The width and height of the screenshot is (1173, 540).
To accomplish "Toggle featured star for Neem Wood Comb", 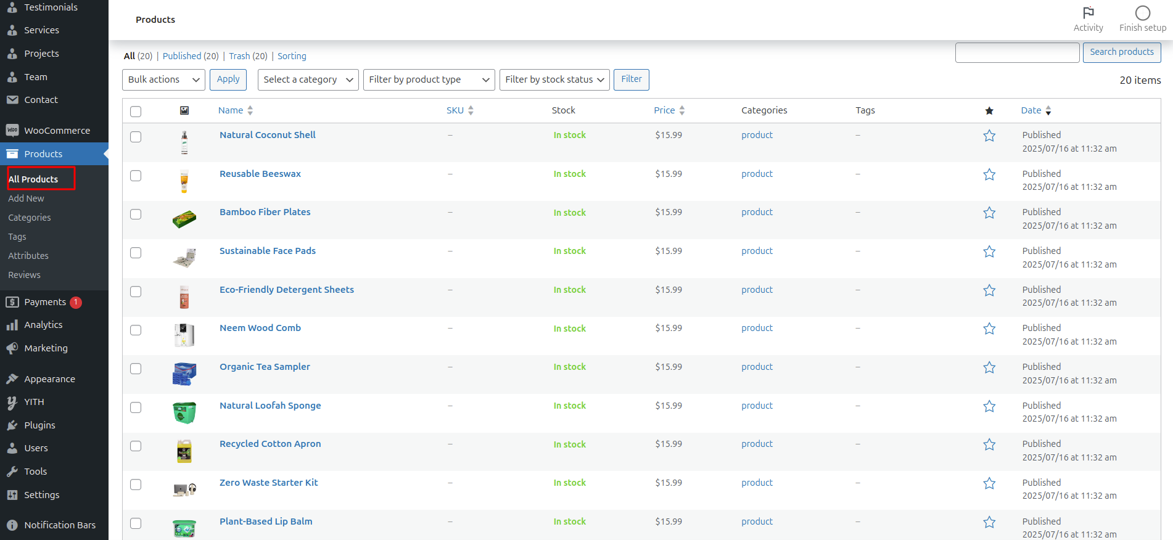I will click(x=989, y=329).
